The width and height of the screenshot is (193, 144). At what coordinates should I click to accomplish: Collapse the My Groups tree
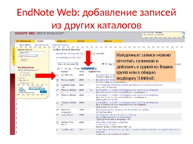tap(18, 80)
